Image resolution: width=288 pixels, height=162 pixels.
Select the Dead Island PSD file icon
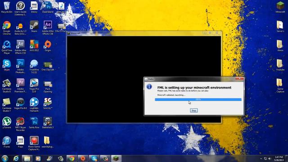48,7
